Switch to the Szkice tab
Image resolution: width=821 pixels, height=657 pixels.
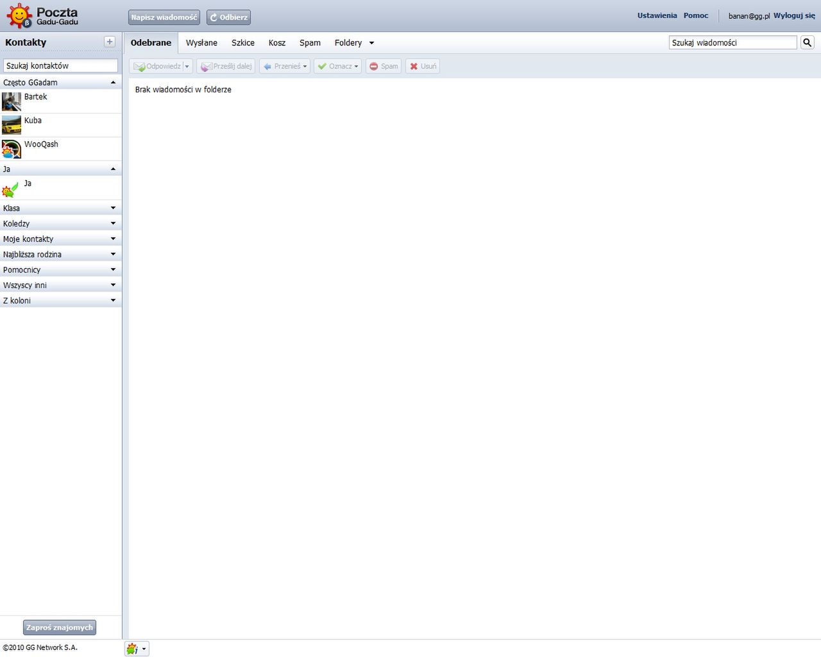point(243,43)
